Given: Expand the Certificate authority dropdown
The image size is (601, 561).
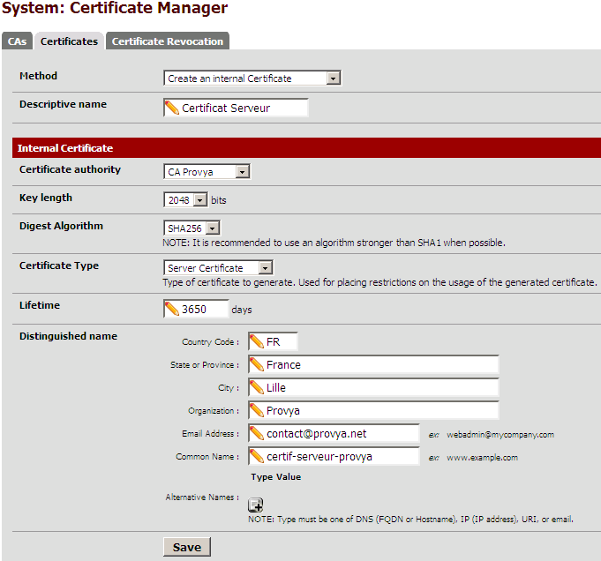Looking at the screenshot, I should (x=207, y=172).
